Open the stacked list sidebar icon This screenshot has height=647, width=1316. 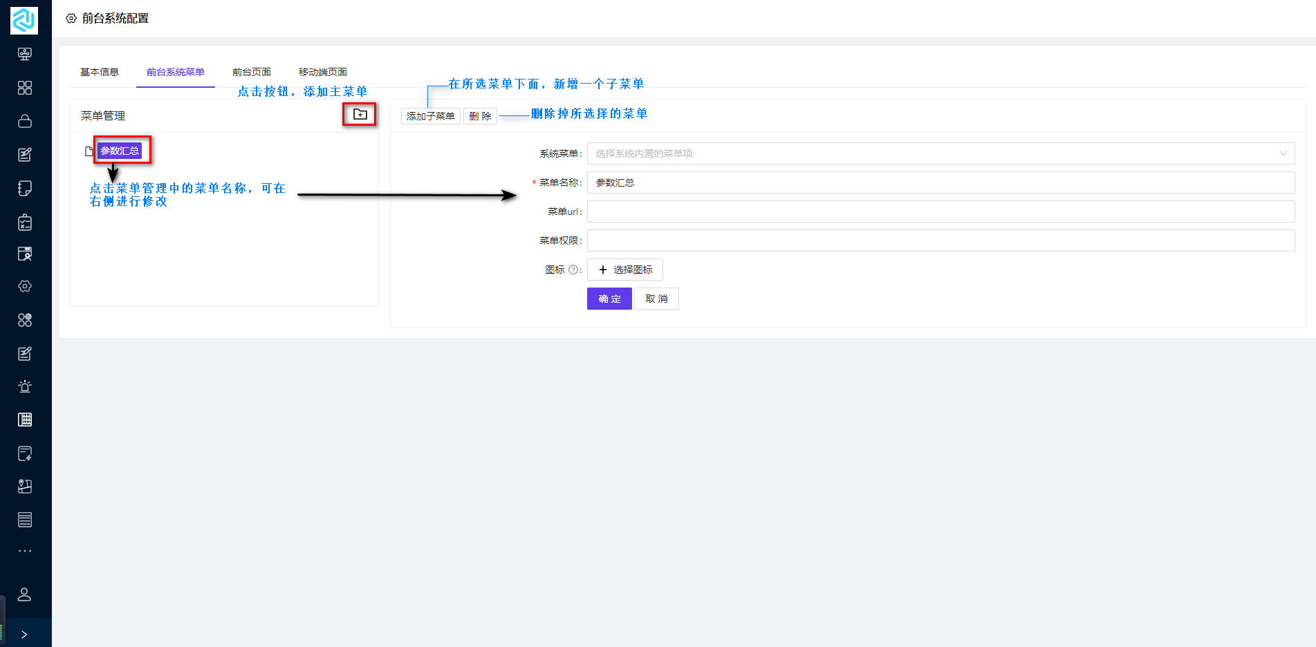click(25, 520)
